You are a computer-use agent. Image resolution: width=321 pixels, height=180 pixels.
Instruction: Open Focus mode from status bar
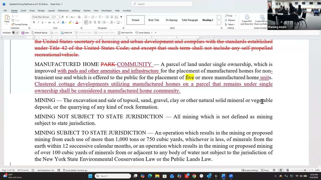coord(265,170)
